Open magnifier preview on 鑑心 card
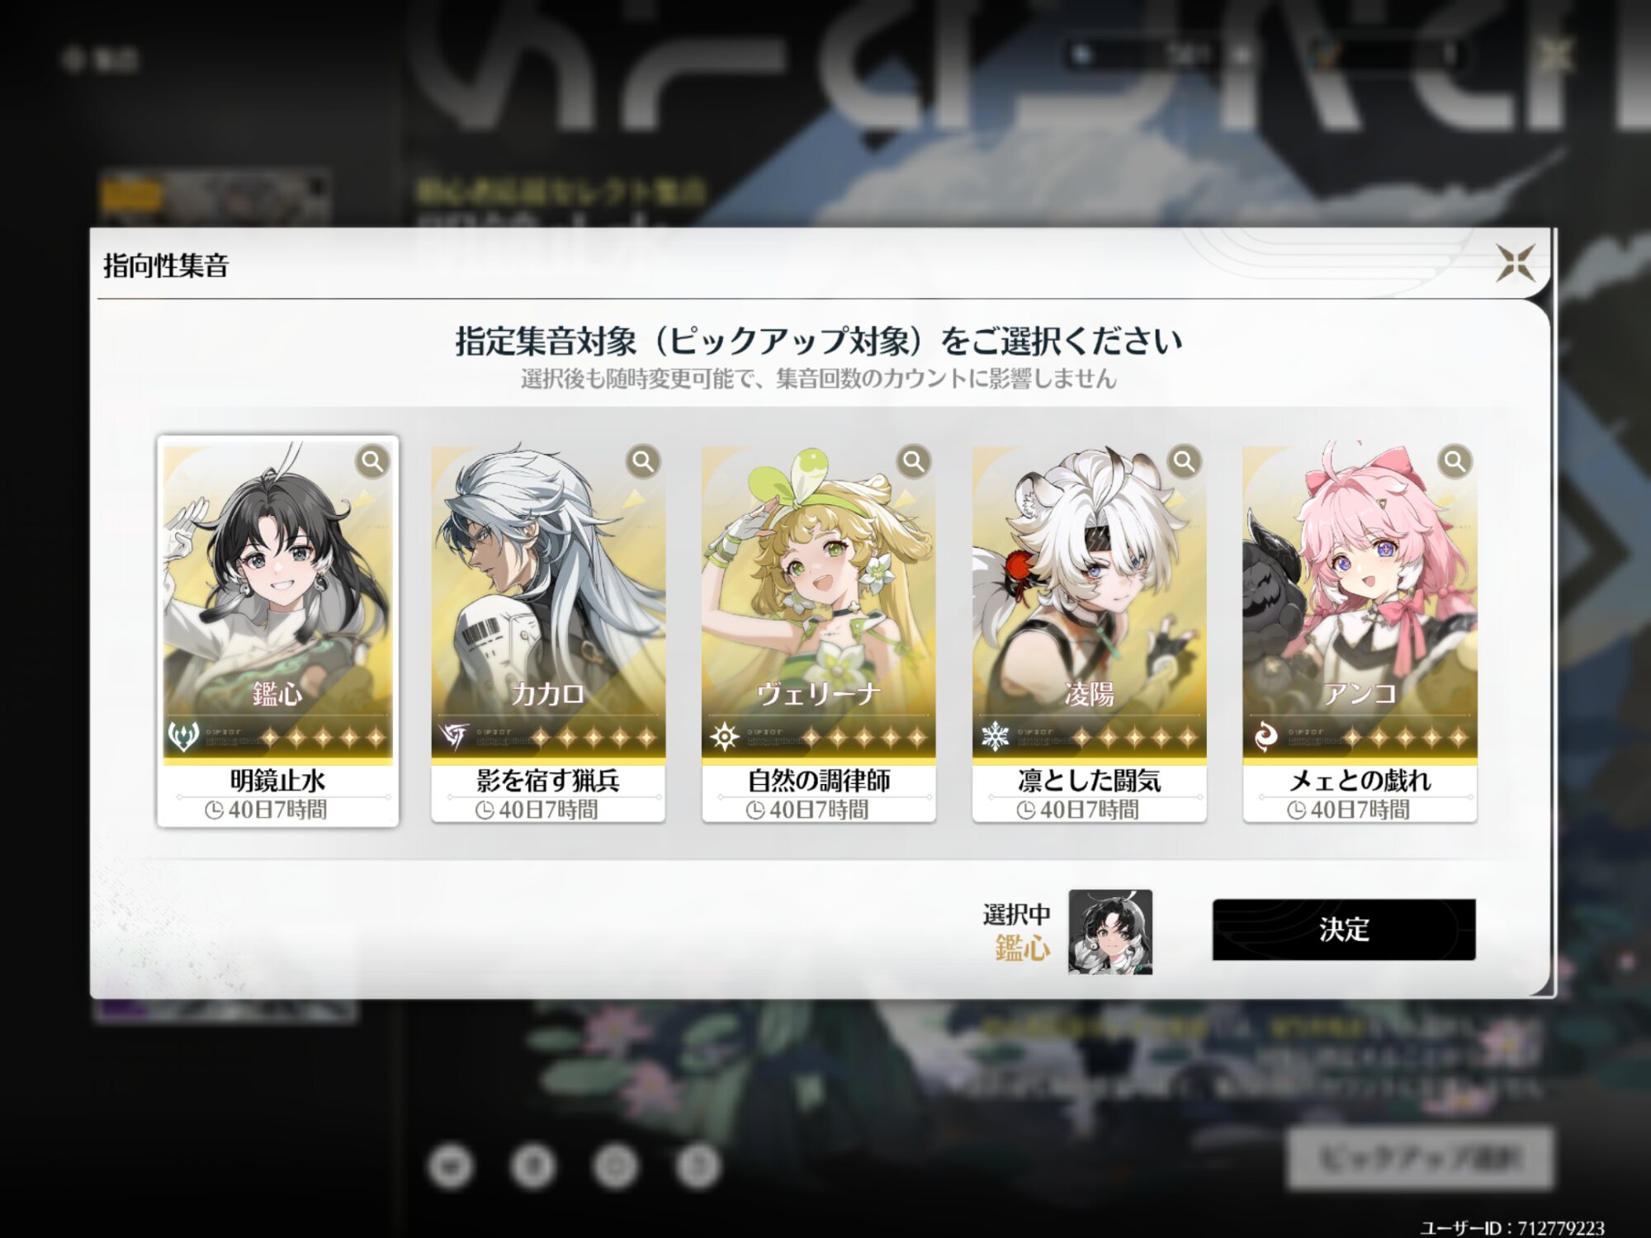The width and height of the screenshot is (1651, 1238). 373,461
